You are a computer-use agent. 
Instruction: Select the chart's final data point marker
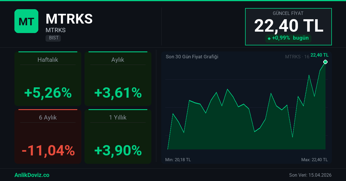[325, 62]
